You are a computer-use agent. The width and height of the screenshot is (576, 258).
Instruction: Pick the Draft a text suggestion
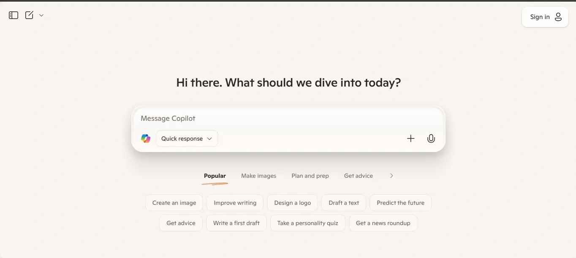pos(344,203)
